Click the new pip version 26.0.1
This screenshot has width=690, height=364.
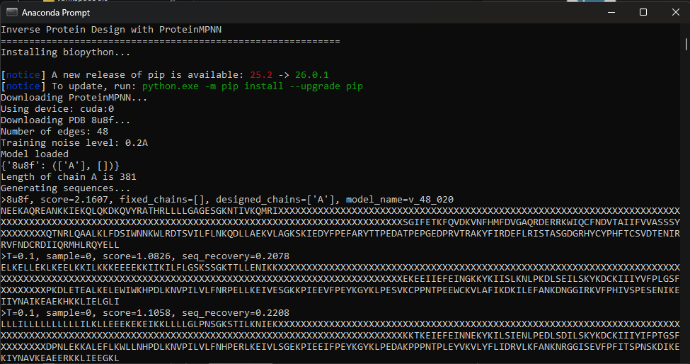[312, 75]
